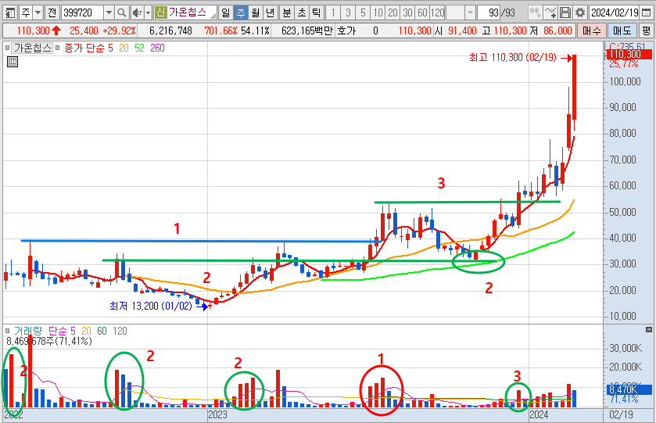Click the 2024 time axis label
This screenshot has width=656, height=423.
click(x=539, y=414)
